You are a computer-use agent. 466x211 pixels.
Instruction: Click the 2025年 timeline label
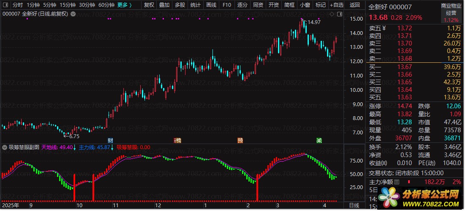pos(11,206)
